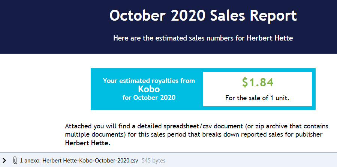The width and height of the screenshot is (337, 167).
Task: Click the "for October 2020" period text
Action: coord(149,98)
